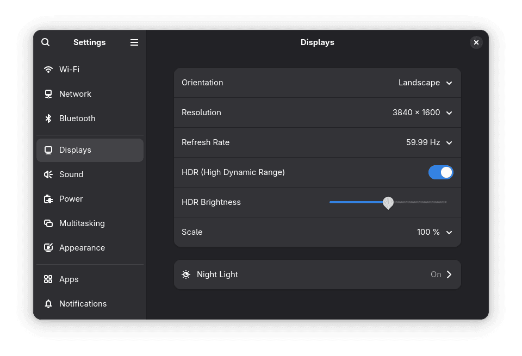The image size is (522, 356).
Task: Open the Refresh Rate 59.99 Hz dropdown
Action: pyautogui.click(x=429, y=142)
